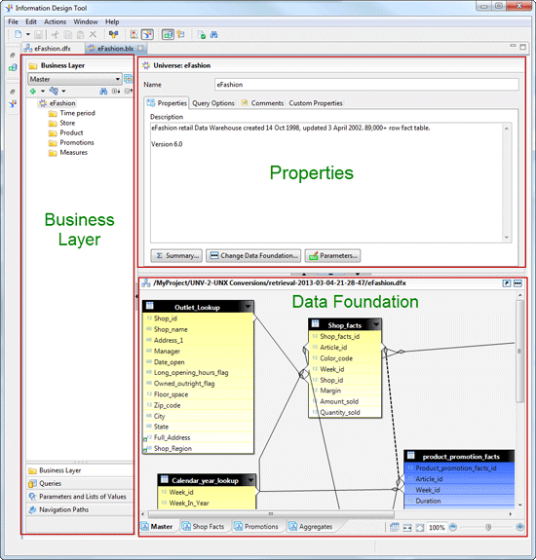The height and width of the screenshot is (560, 536).
Task: Click the fit-to-window icon beside 100% zoom
Action: tap(420, 528)
